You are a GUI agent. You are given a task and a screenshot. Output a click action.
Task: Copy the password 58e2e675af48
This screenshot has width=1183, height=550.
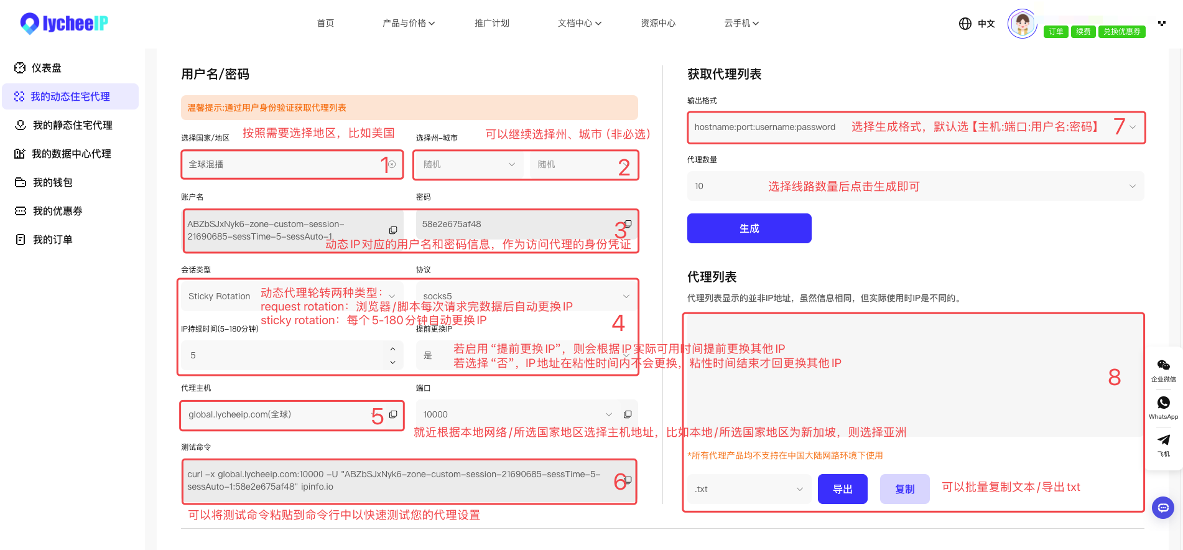point(628,224)
